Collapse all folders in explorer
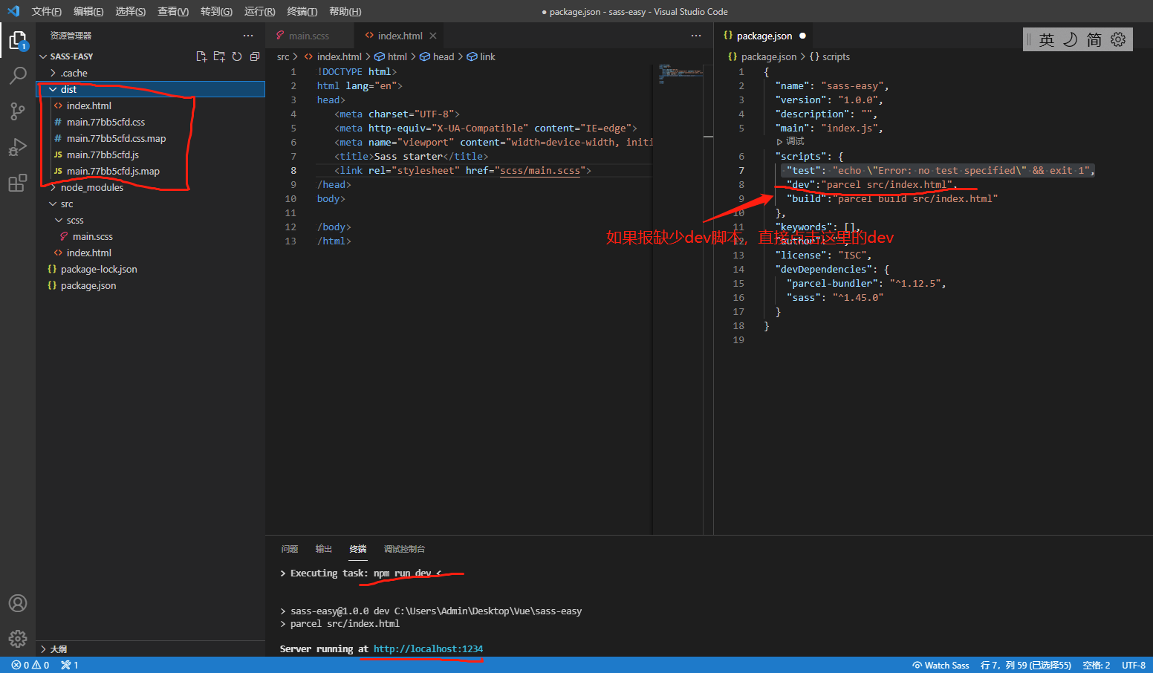 tap(255, 56)
